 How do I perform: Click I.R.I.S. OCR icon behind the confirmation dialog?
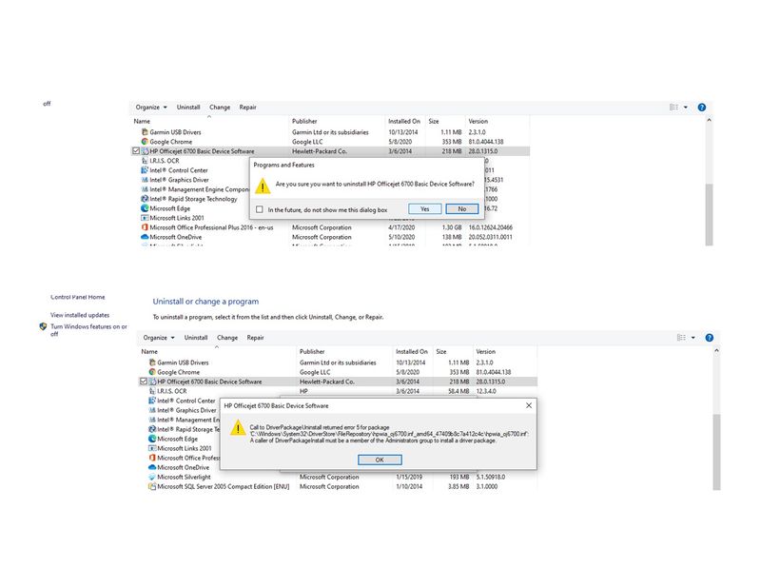click(145, 160)
